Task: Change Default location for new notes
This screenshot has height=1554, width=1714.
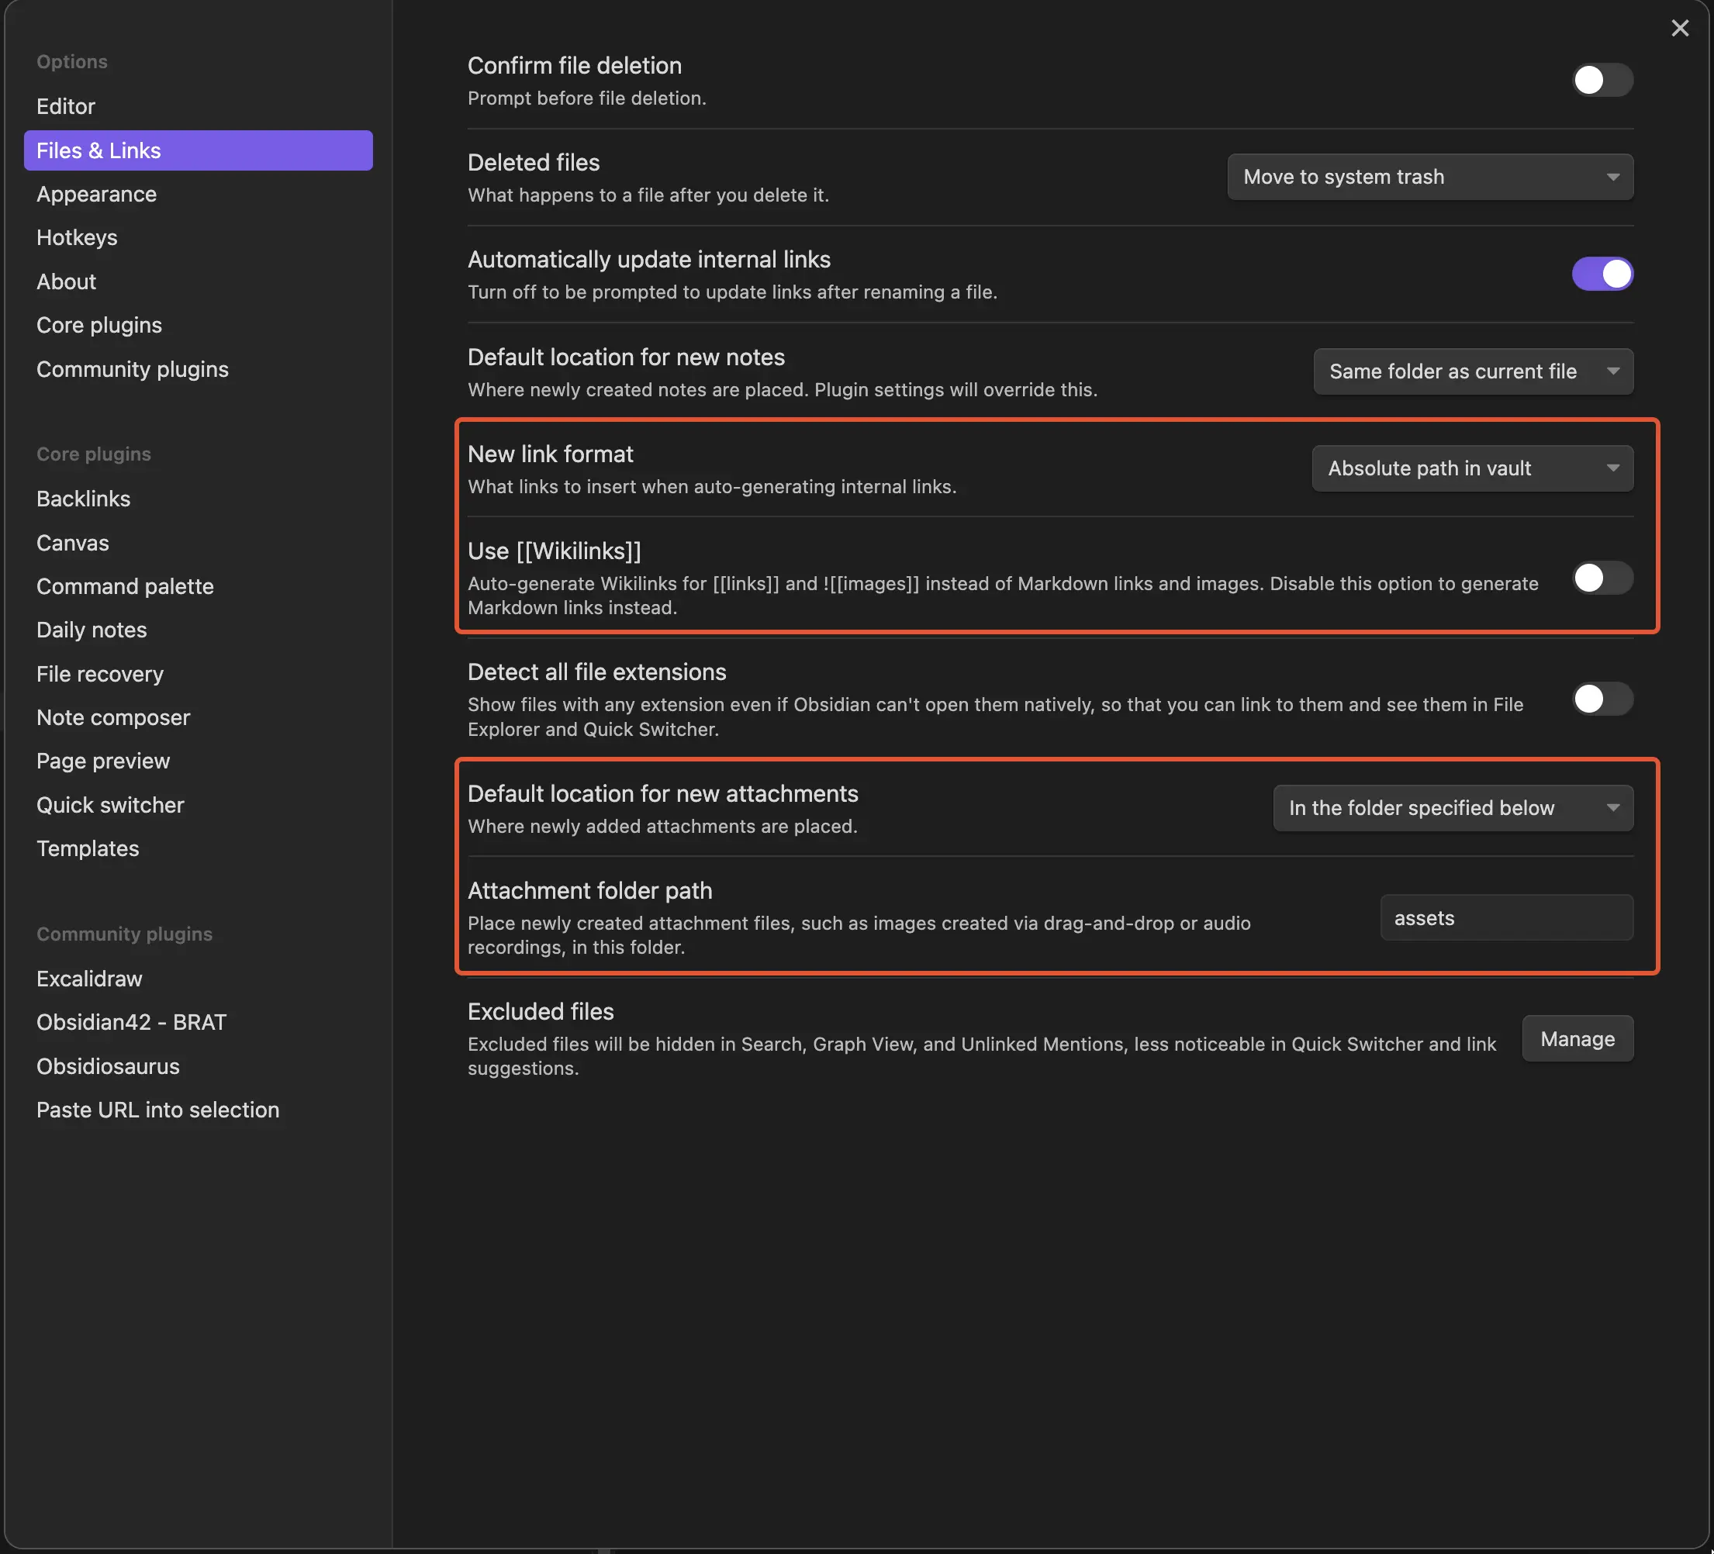Action: [1473, 371]
